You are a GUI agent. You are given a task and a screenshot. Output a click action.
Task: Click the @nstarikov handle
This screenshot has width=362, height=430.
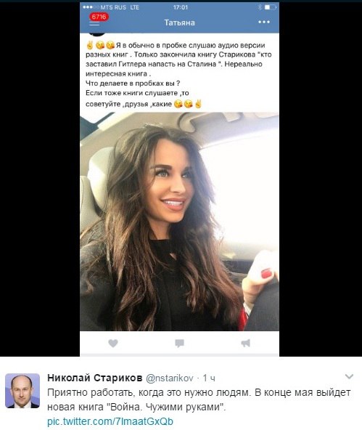170,378
